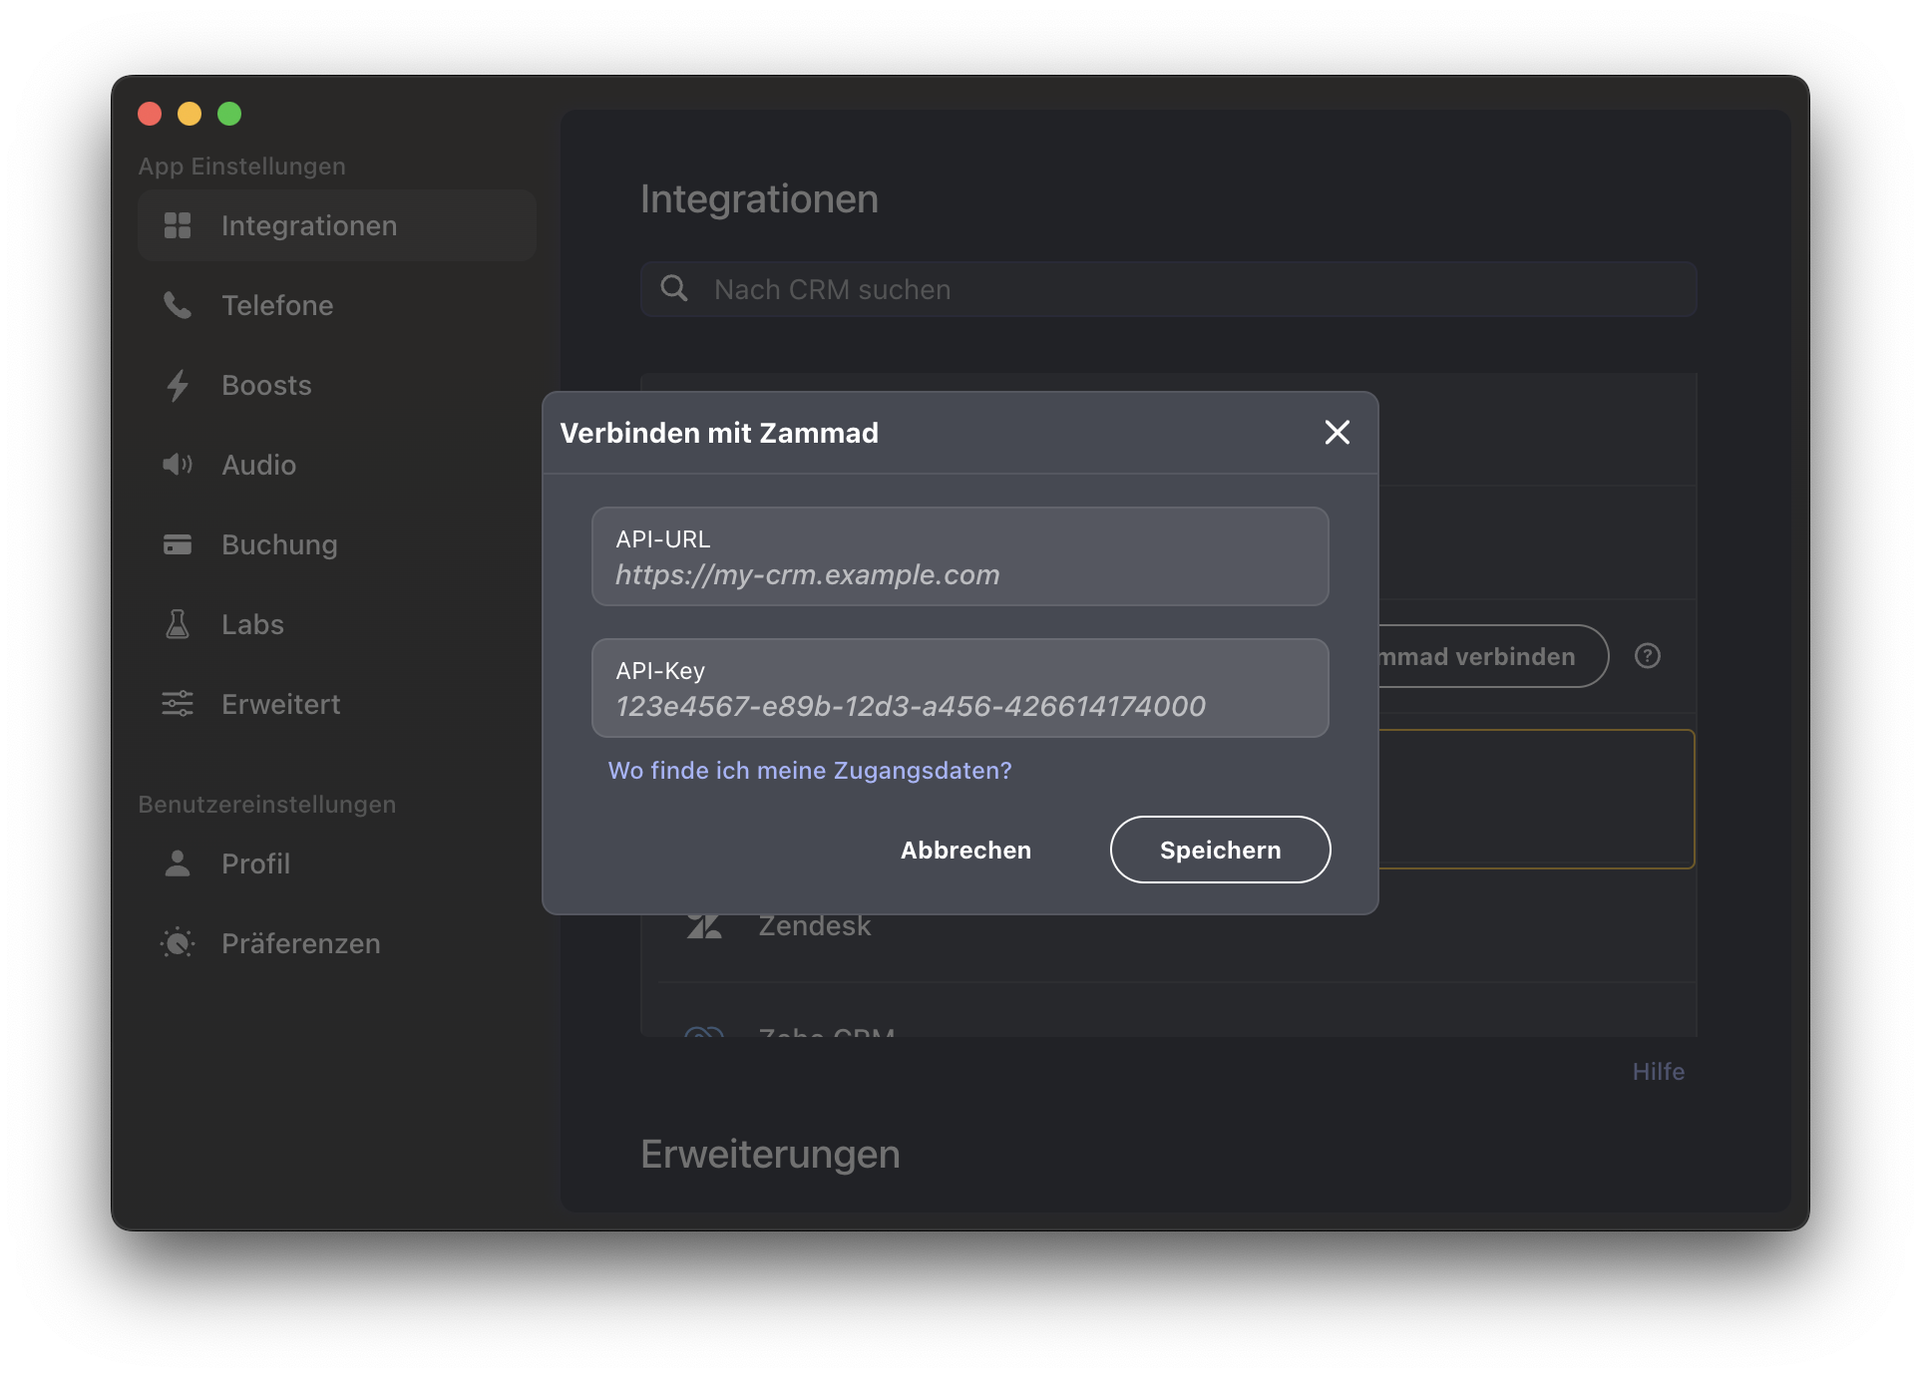Click the green fullscreen window button
Image resolution: width=1921 pixels, height=1378 pixels.
pos(229,114)
